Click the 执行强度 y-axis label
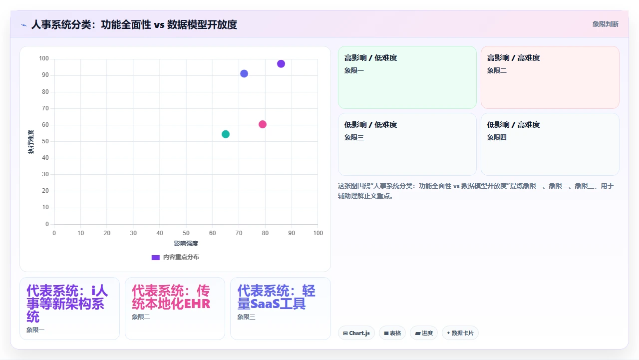Image resolution: width=639 pixels, height=360 pixels. [x=31, y=142]
